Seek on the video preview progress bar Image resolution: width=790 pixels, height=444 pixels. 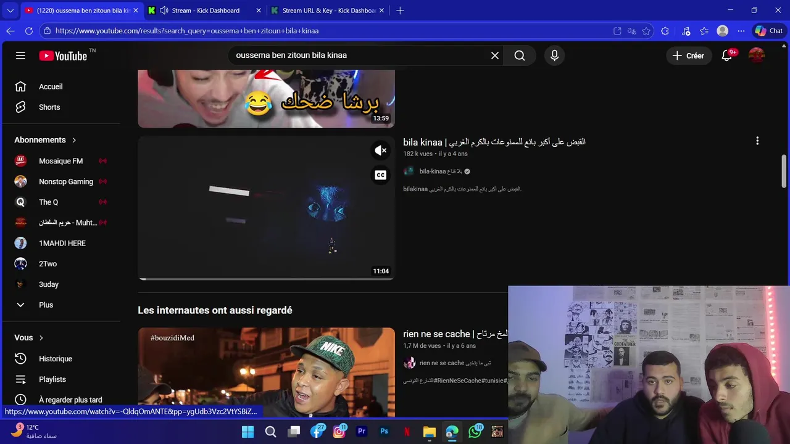pos(266,279)
